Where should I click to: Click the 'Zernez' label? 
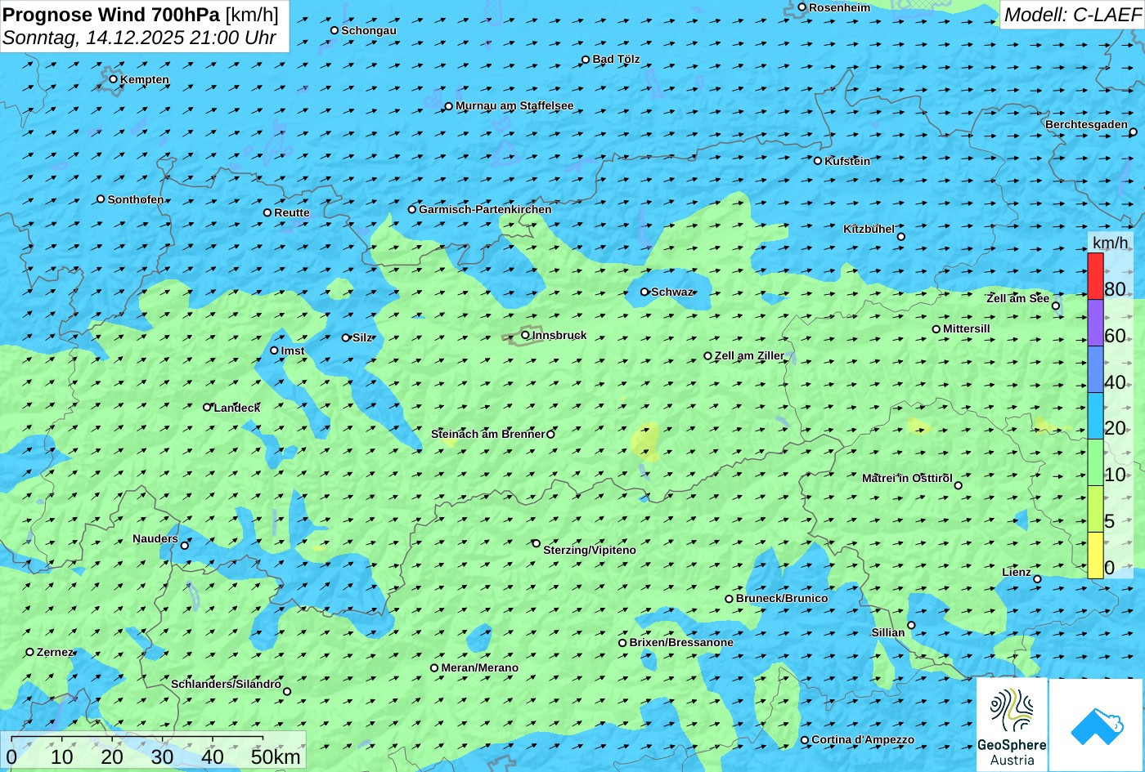click(56, 652)
